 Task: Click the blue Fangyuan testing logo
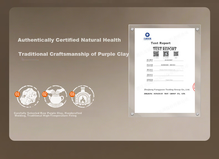pos(147,36)
